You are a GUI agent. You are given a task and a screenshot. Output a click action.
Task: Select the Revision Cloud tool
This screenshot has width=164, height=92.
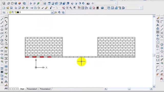2,44
